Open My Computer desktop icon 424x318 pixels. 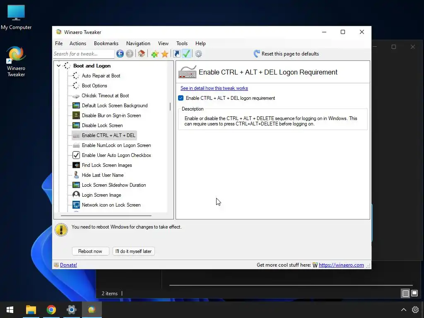click(16, 17)
